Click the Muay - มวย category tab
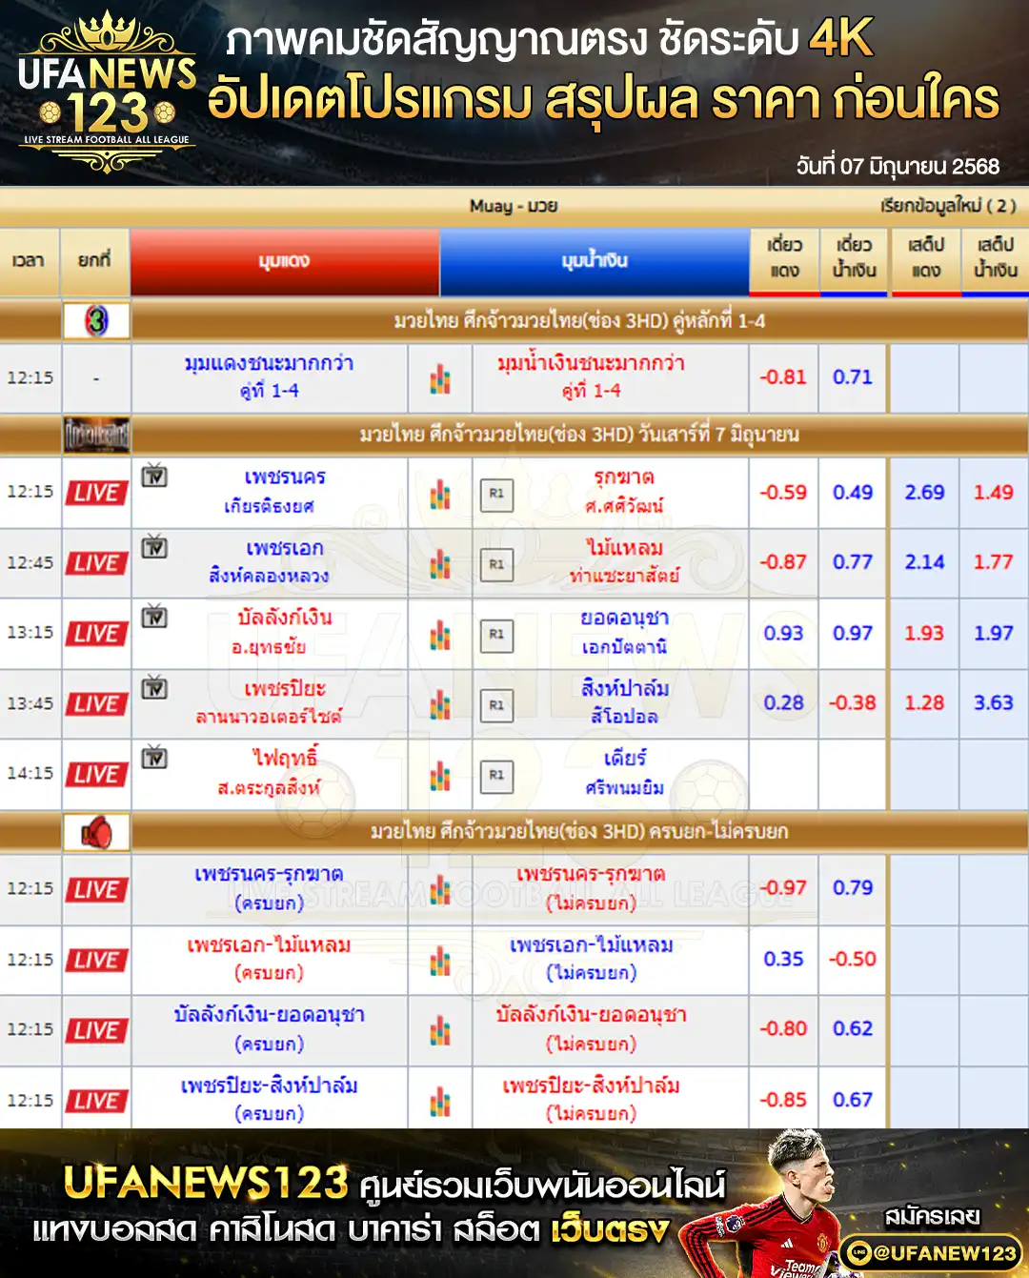Viewport: 1029px width, 1278px height. [x=514, y=206]
